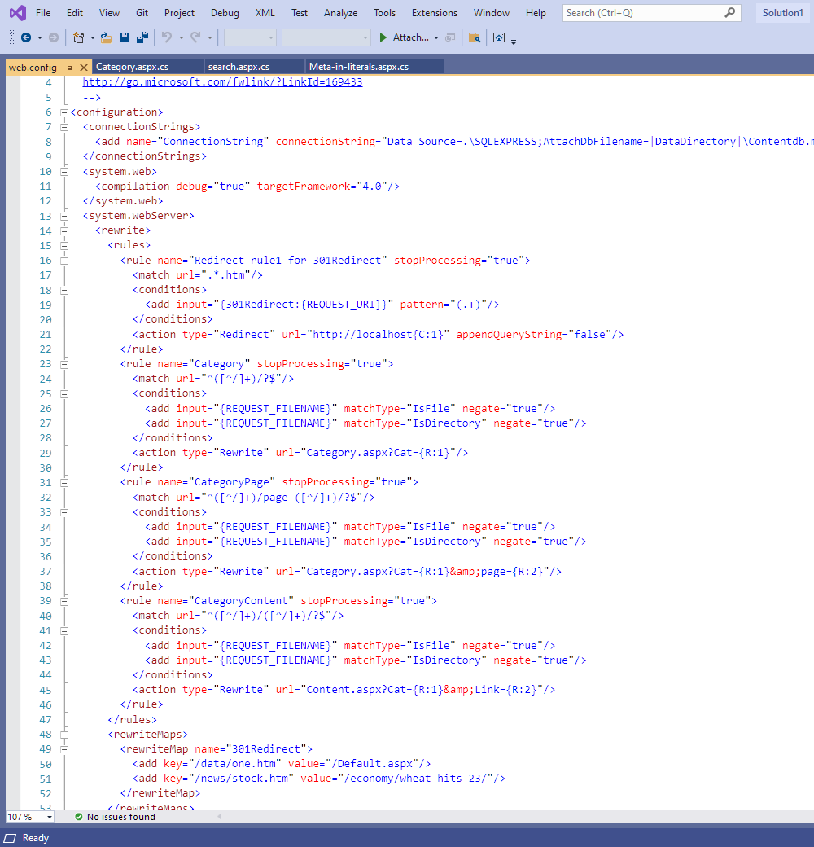
Task: Open the File menu
Action: tap(43, 12)
